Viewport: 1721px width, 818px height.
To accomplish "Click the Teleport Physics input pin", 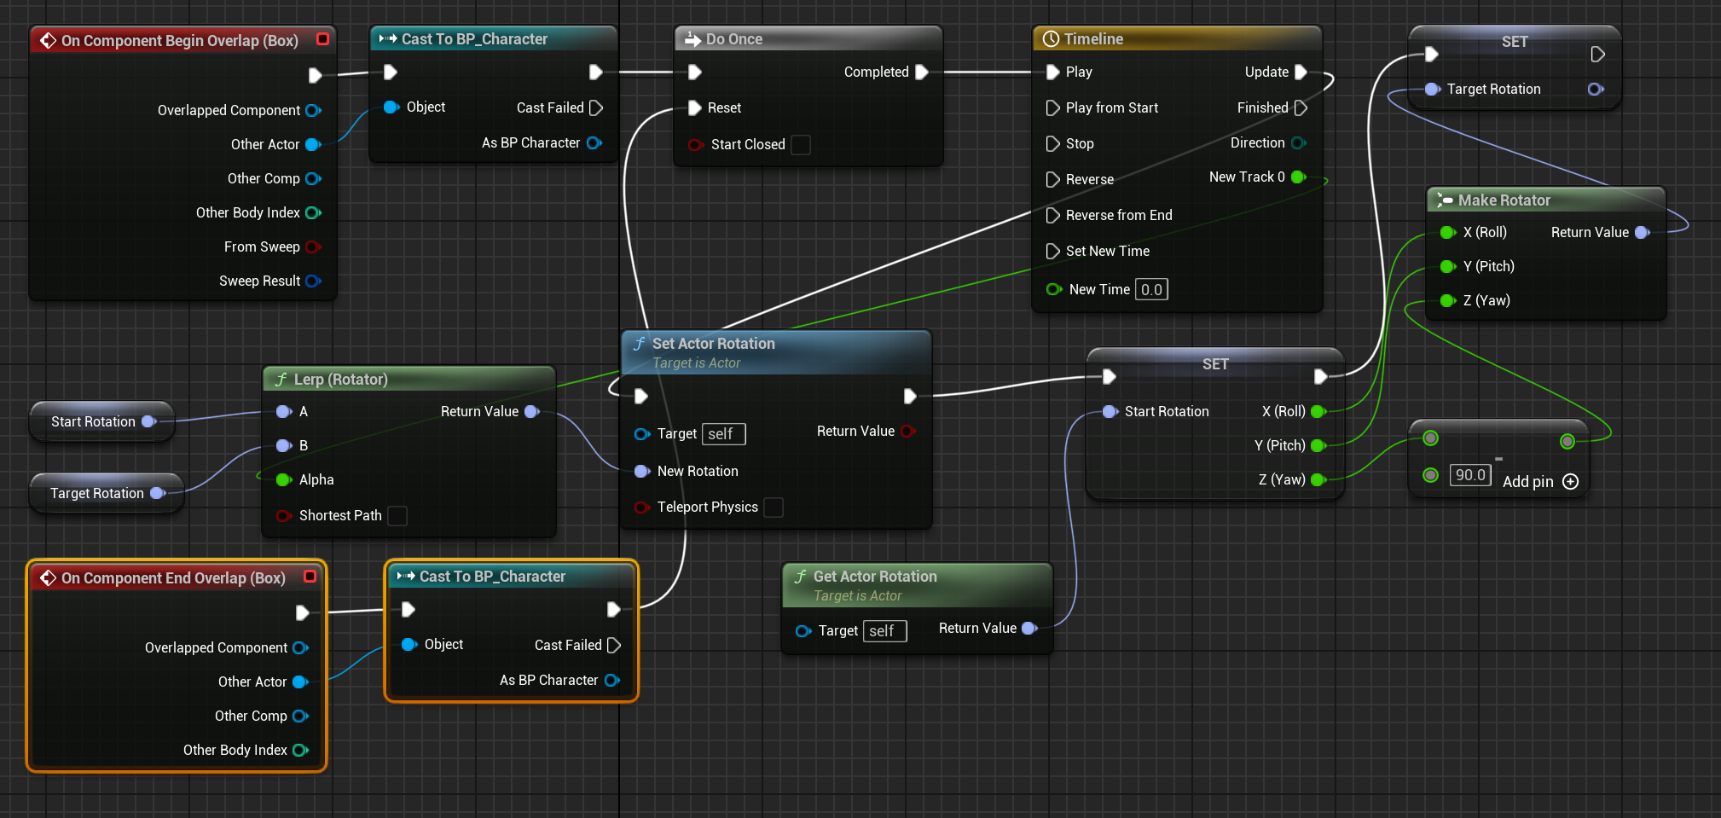I will pos(642,508).
